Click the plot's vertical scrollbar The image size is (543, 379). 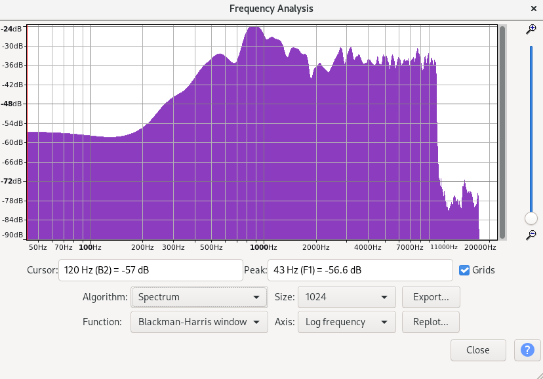[502, 132]
